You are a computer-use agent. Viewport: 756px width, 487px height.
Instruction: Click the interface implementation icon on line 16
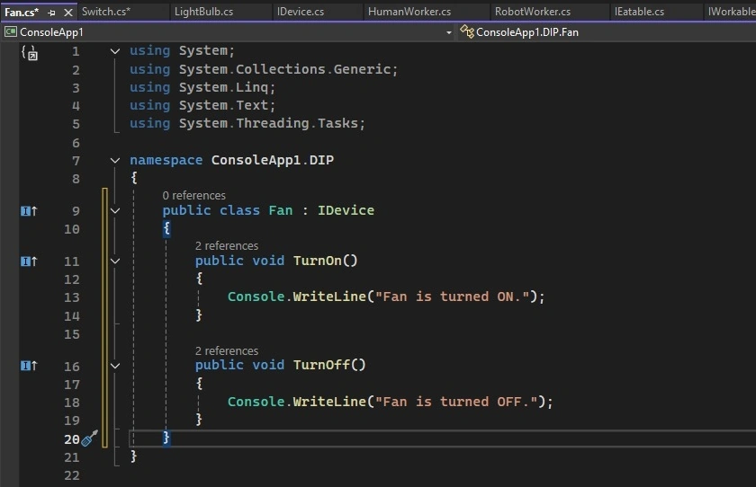pos(29,366)
